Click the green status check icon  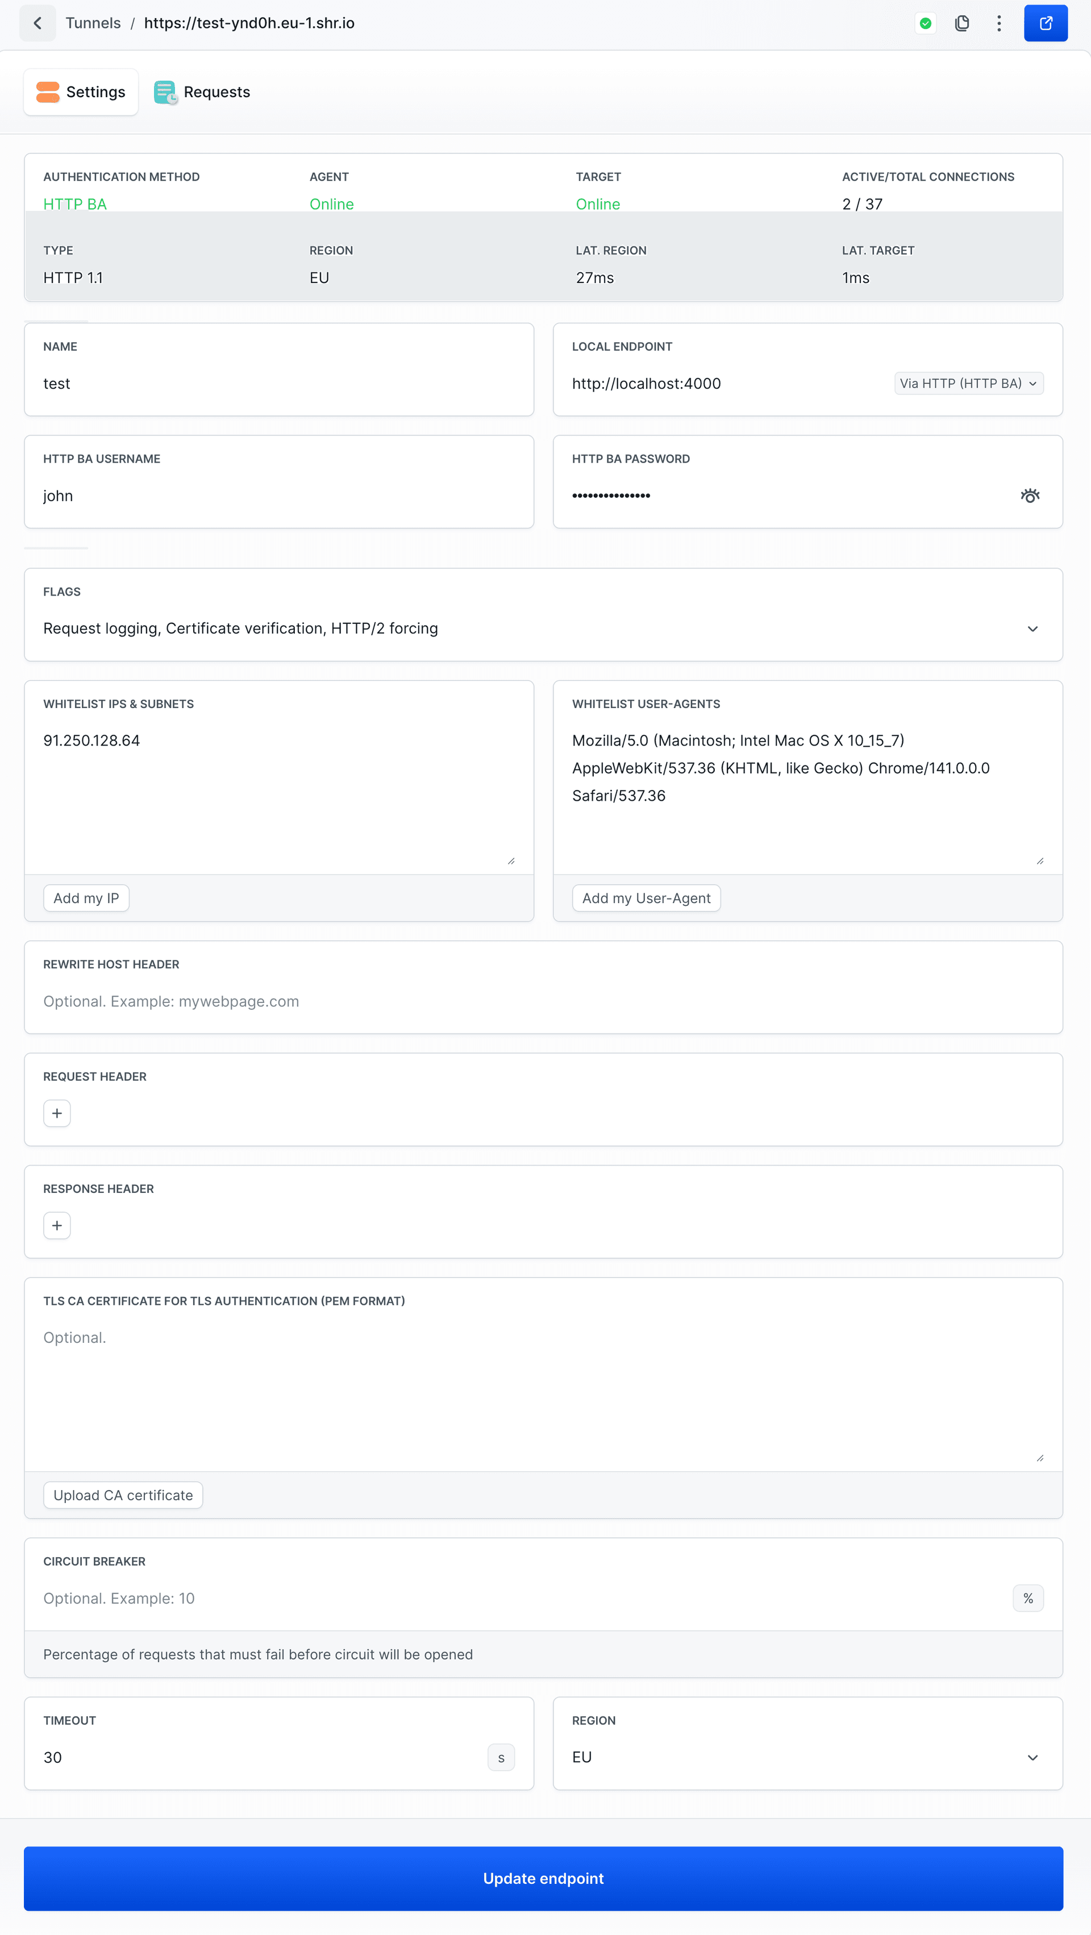click(925, 23)
